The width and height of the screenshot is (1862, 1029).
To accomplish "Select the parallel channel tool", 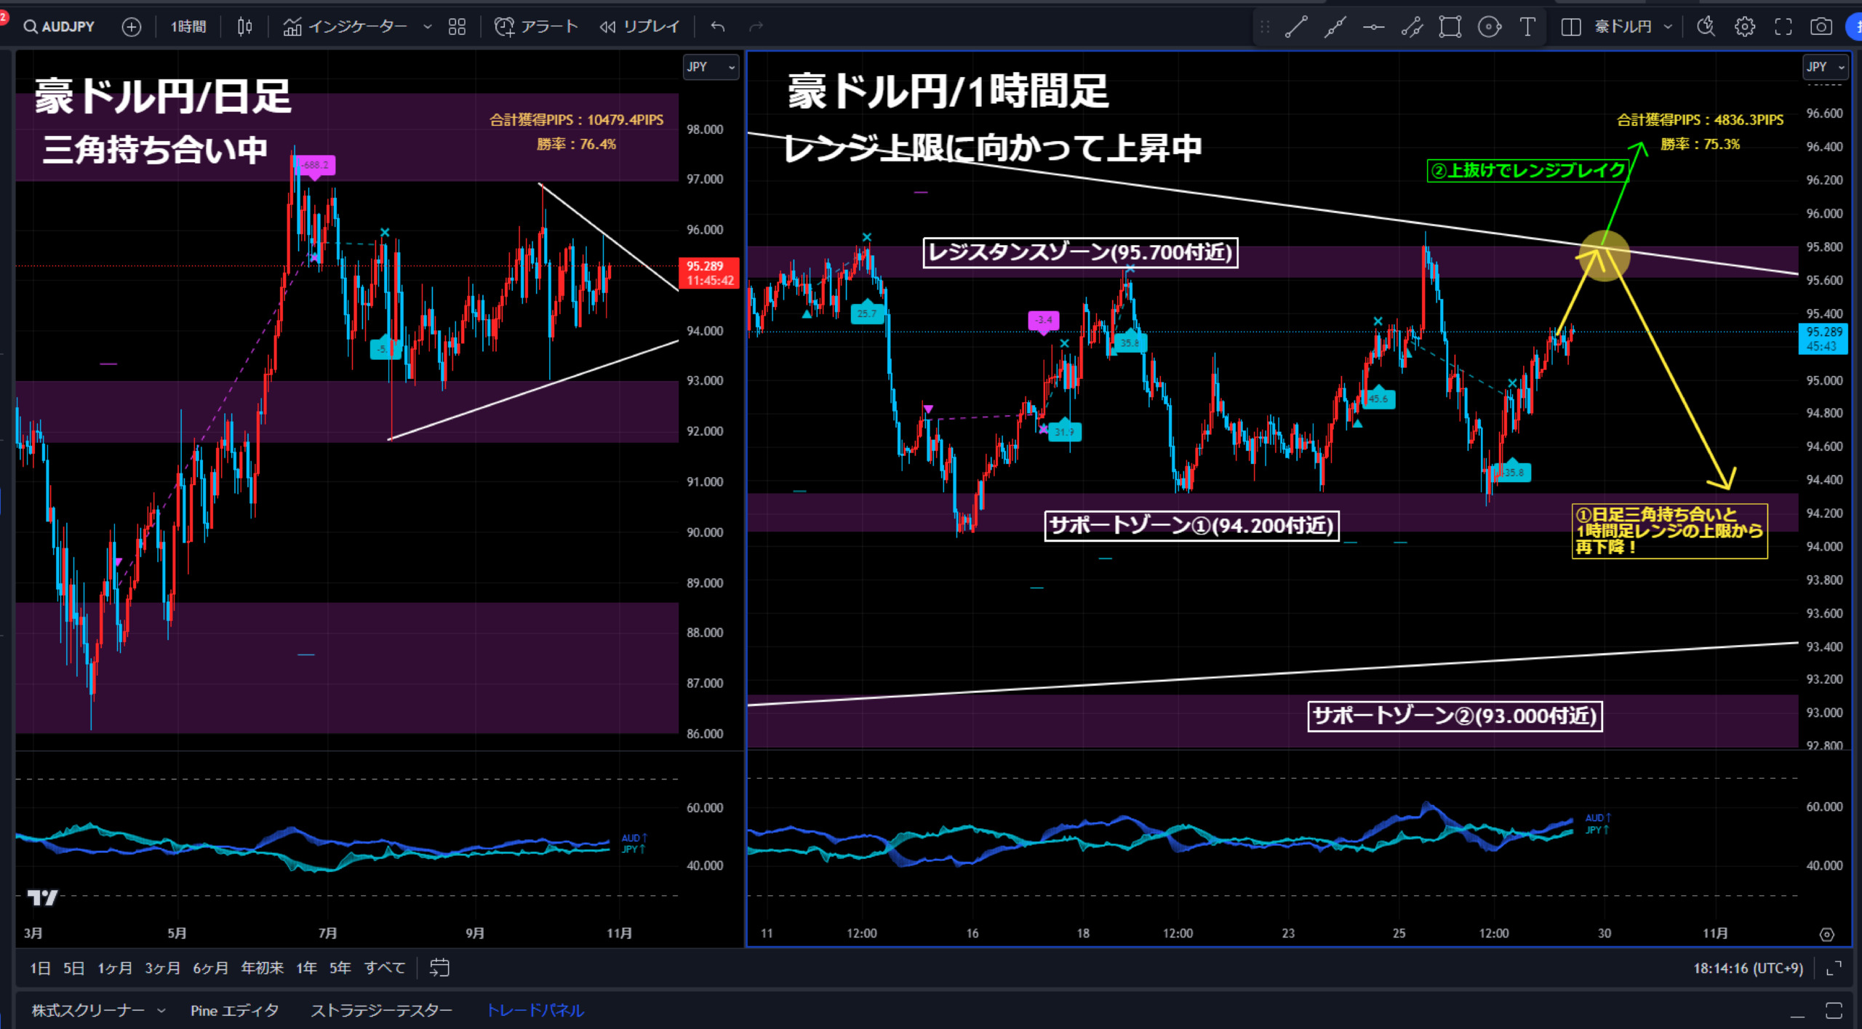I will pyautogui.click(x=1412, y=27).
